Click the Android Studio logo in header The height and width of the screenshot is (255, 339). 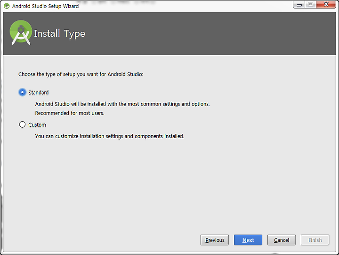pyautogui.click(x=21, y=33)
